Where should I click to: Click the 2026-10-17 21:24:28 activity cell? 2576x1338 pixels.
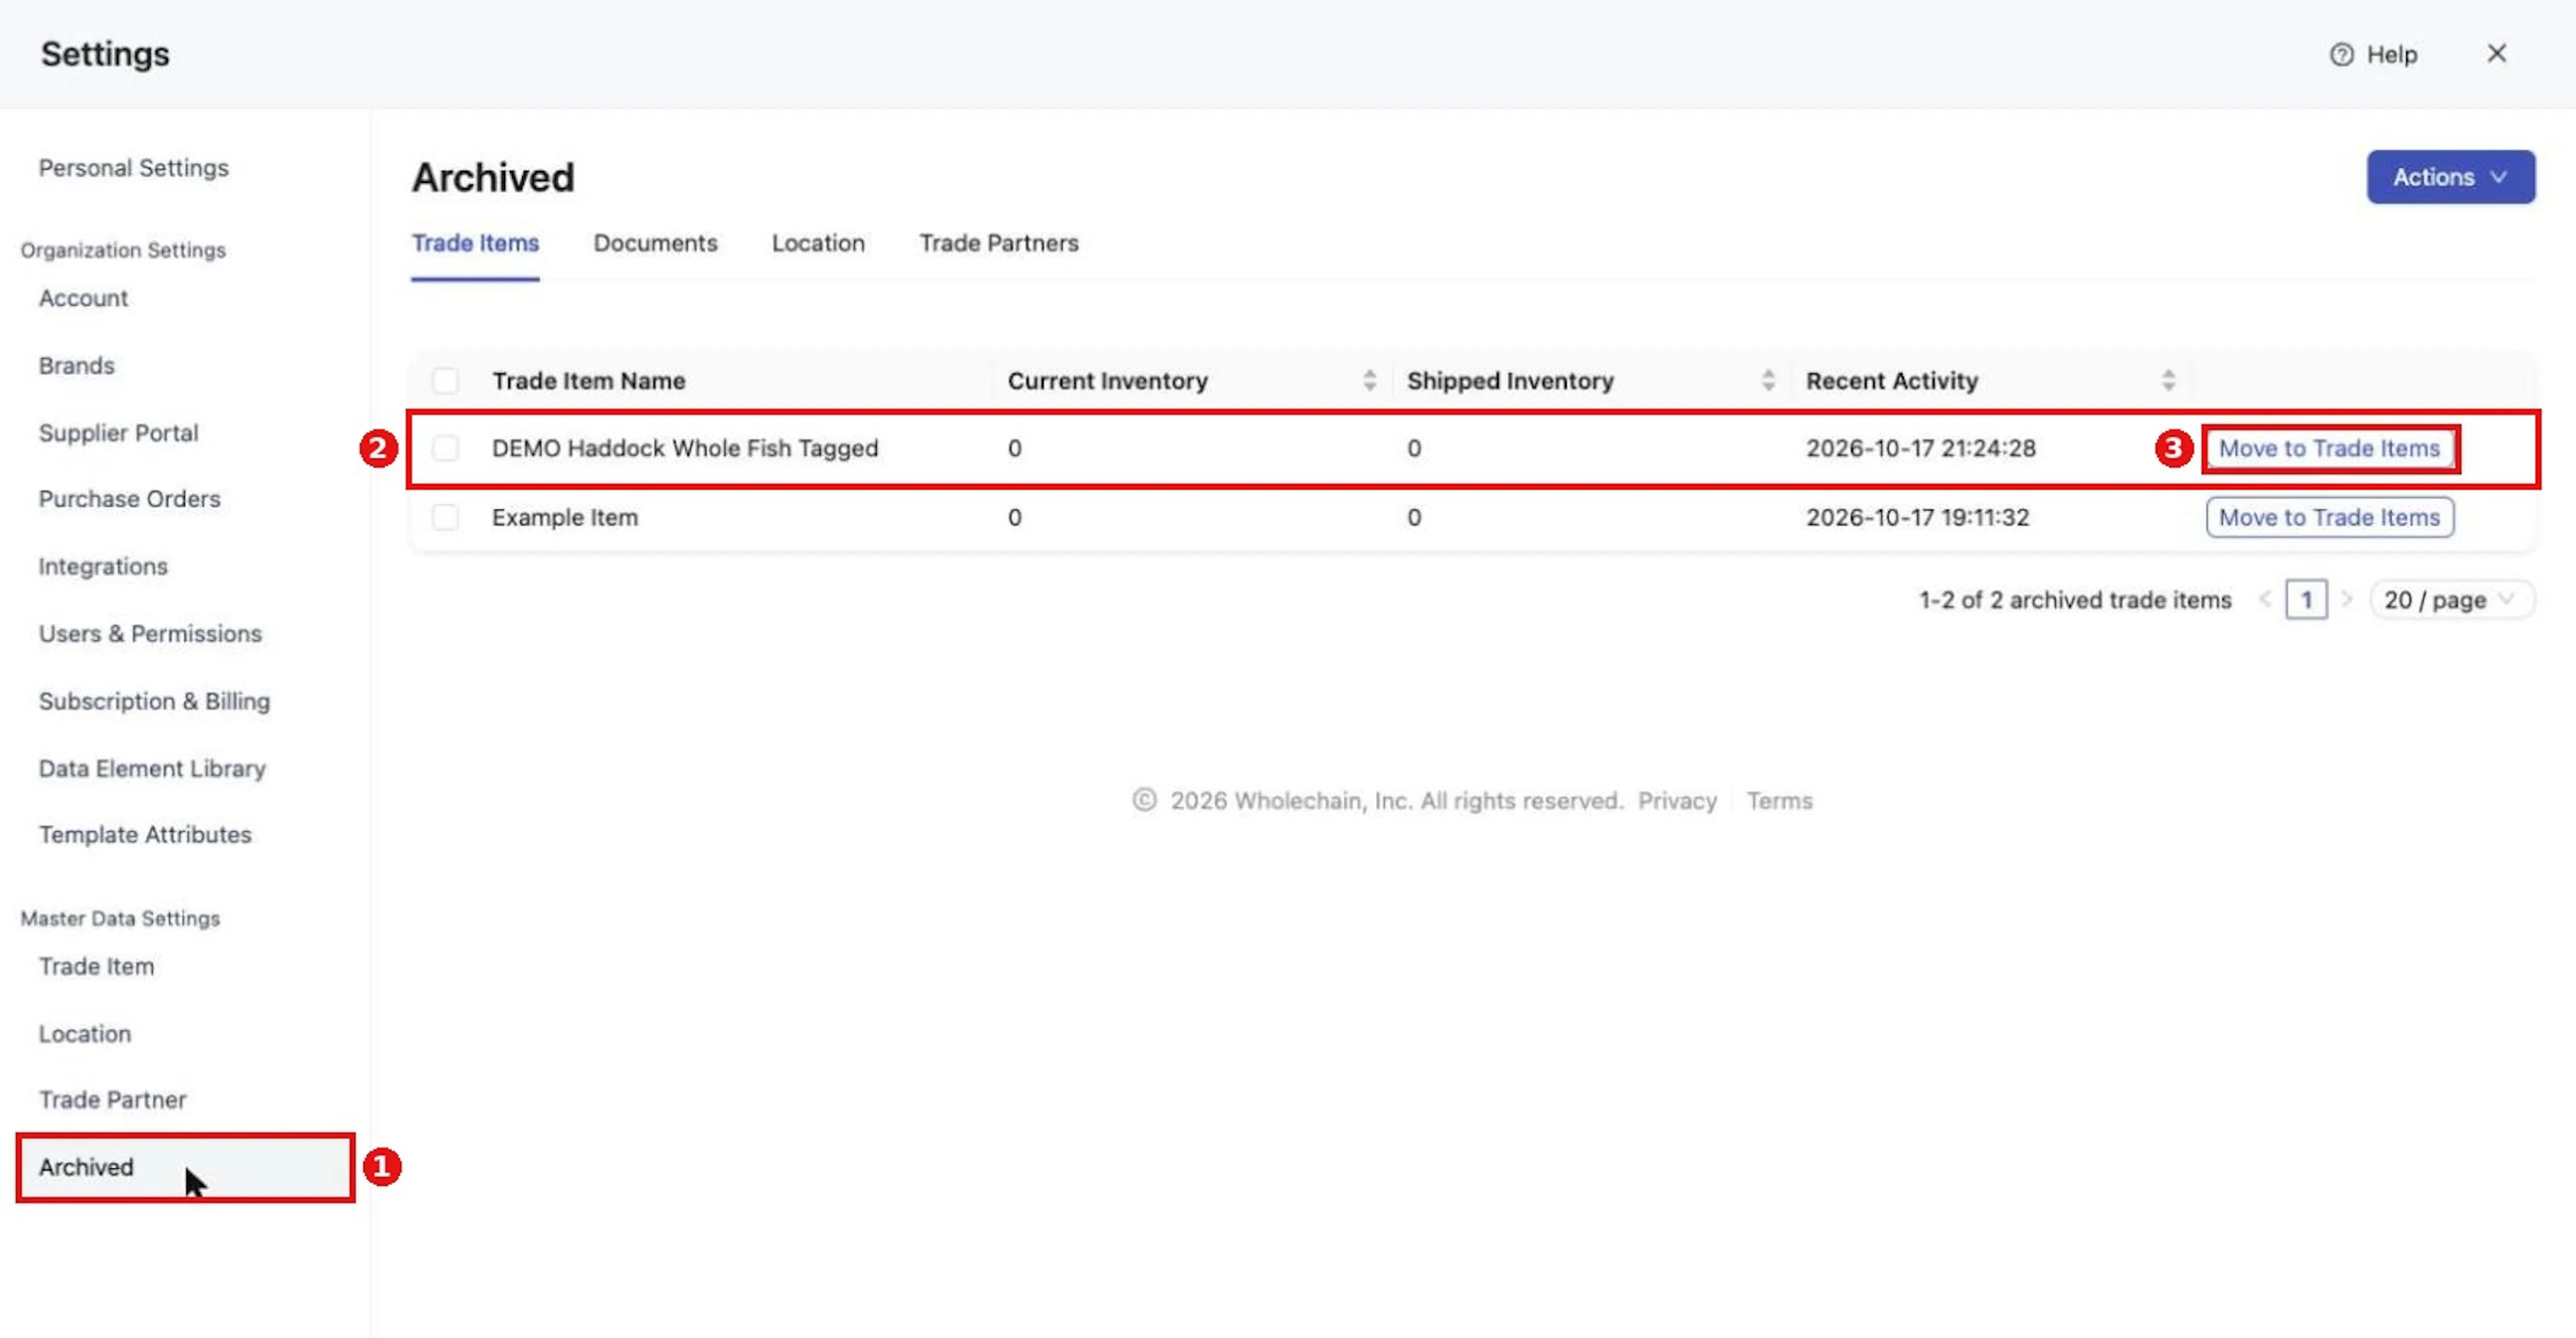coord(1920,448)
